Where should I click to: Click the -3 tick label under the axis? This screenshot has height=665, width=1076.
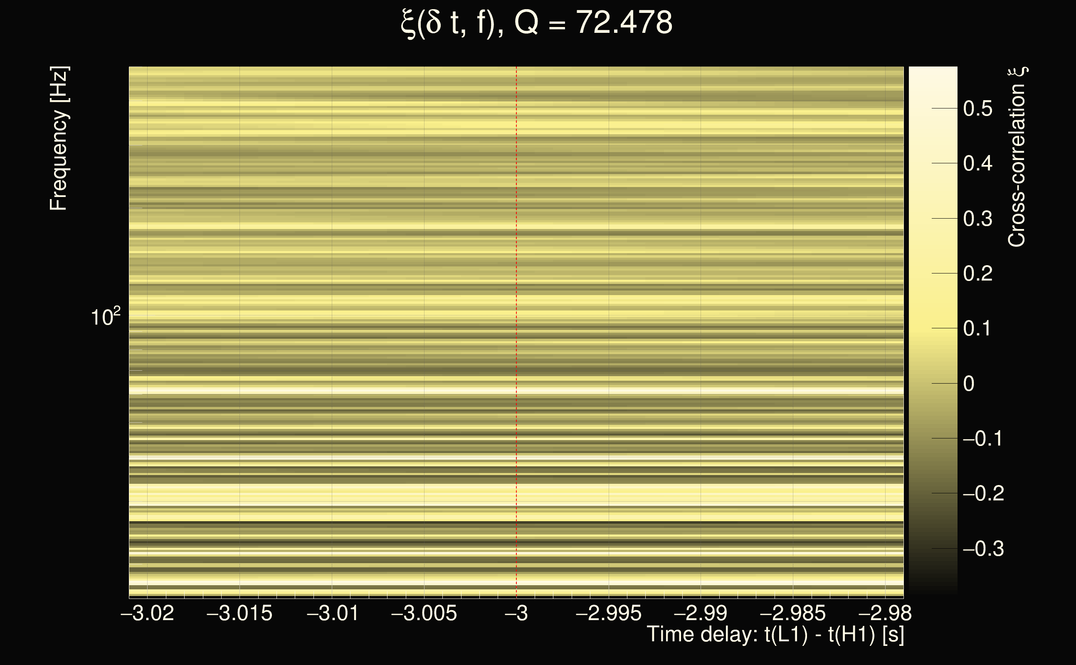516,613
